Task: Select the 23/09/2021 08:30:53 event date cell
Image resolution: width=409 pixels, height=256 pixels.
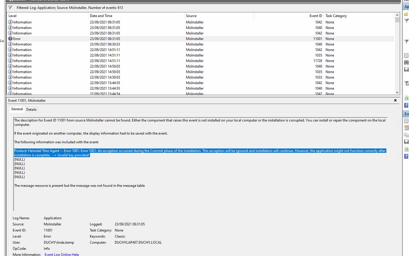Action: (105, 44)
